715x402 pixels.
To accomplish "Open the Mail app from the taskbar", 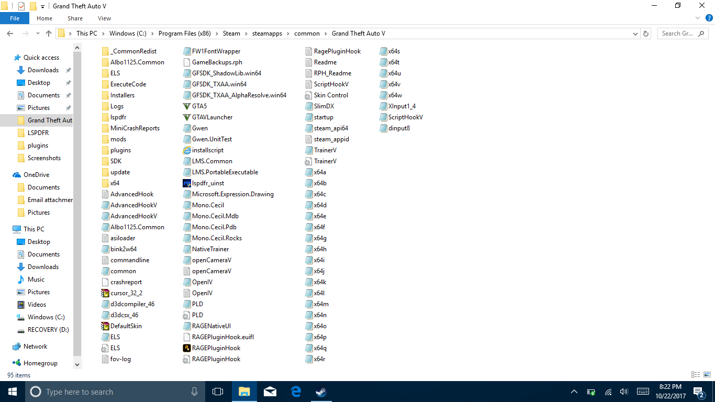I will 270,392.
